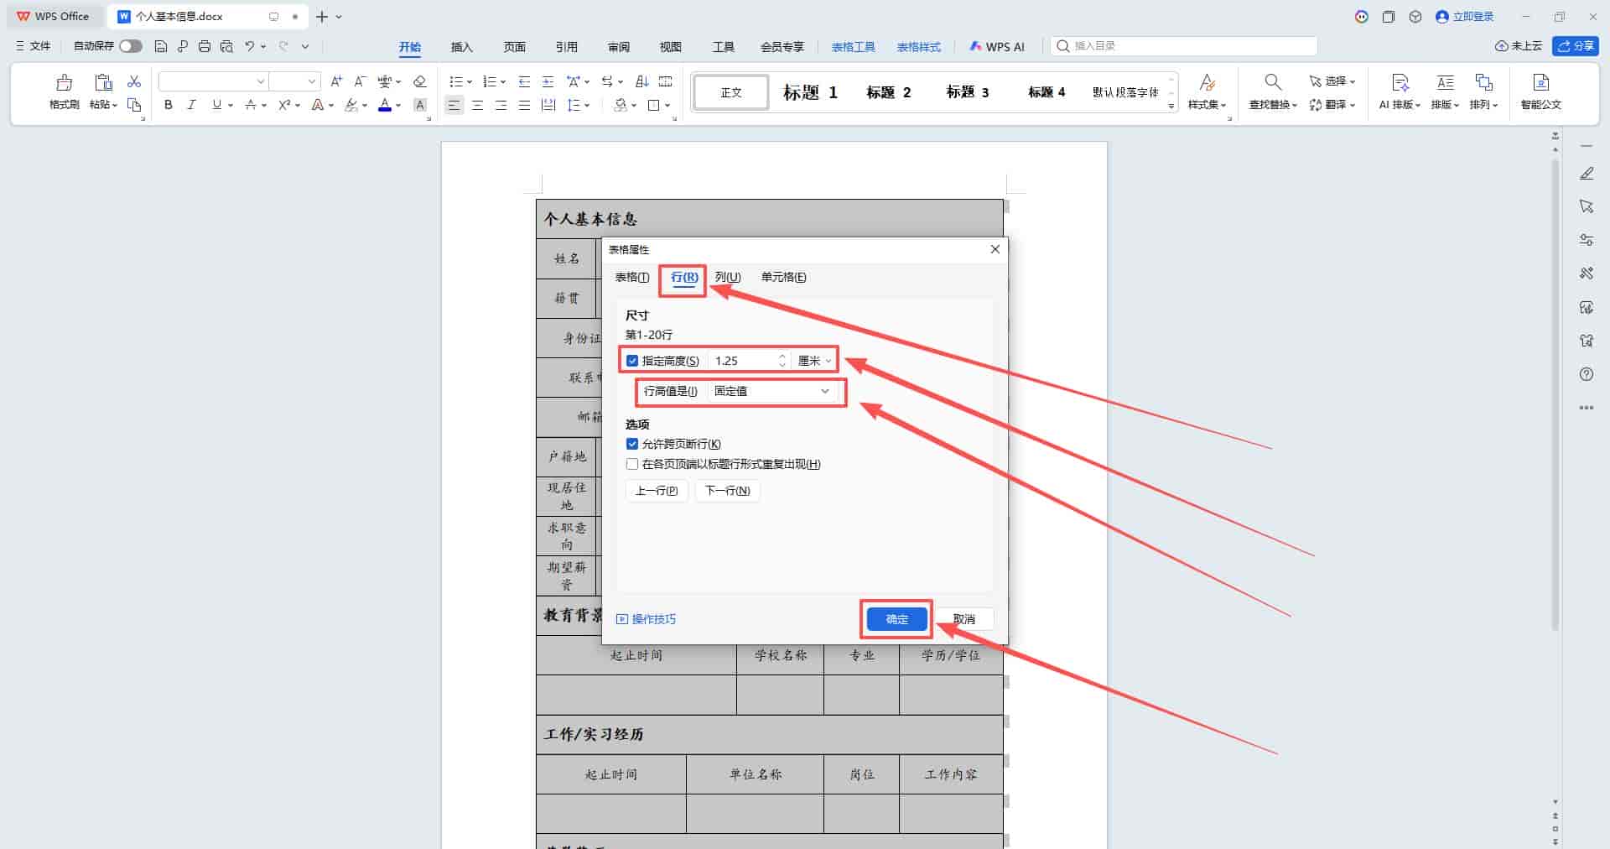Open the row height type dropdown (固定值)
Viewport: 1610px width, 849px height.
click(x=771, y=391)
